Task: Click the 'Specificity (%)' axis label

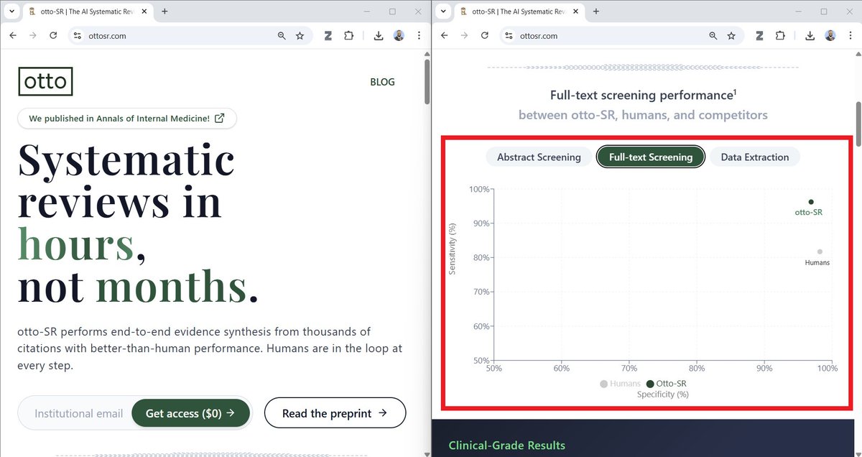Action: tap(662, 394)
